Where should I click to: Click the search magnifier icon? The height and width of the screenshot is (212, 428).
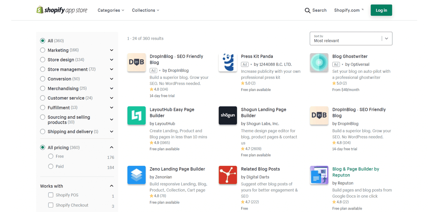(x=308, y=10)
